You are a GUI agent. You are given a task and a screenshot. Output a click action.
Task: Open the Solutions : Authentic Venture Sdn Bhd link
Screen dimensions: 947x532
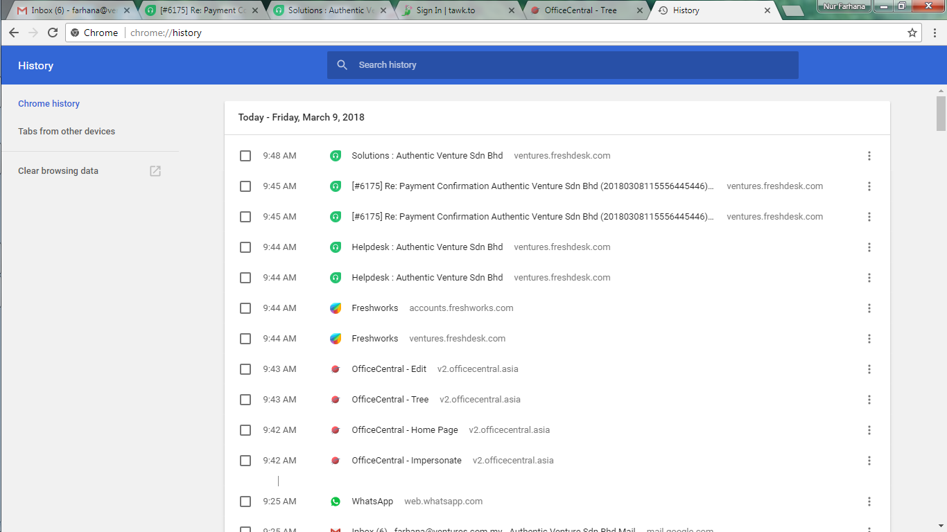tap(427, 156)
